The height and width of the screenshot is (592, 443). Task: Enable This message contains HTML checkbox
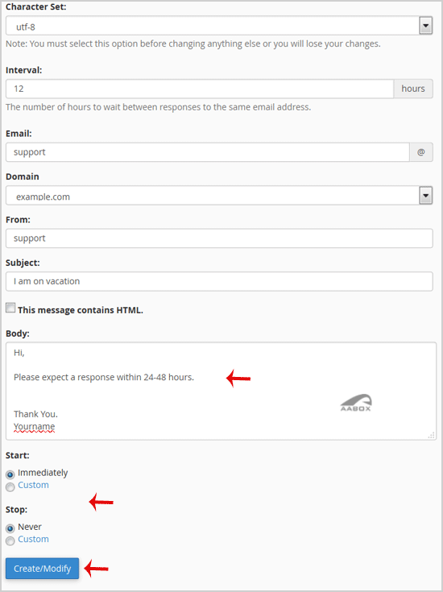(10, 308)
